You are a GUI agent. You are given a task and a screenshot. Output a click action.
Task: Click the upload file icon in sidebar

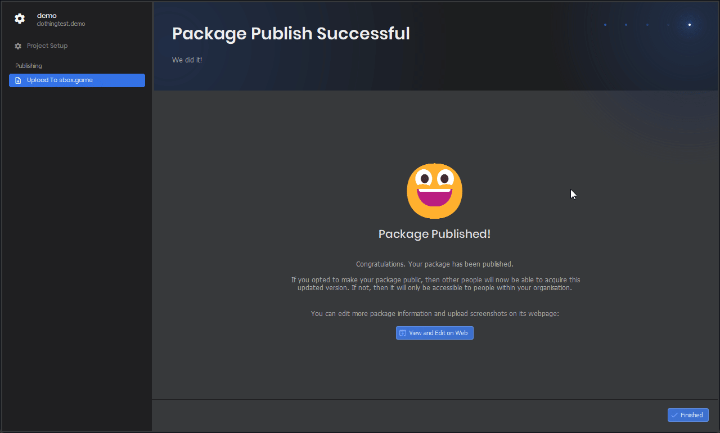pyautogui.click(x=18, y=80)
